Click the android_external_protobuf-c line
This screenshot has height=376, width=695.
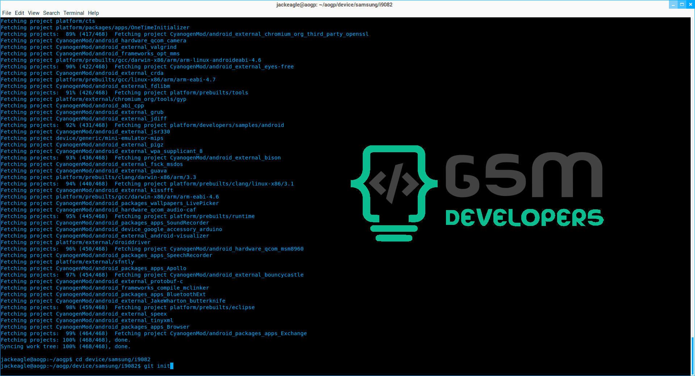click(92, 281)
